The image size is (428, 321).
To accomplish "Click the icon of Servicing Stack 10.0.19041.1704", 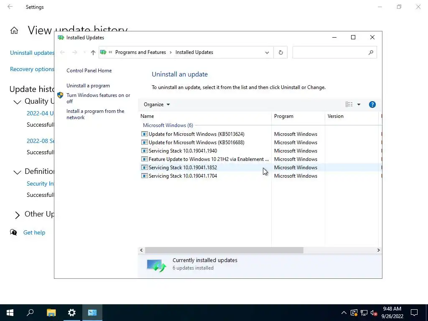I will [144, 176].
